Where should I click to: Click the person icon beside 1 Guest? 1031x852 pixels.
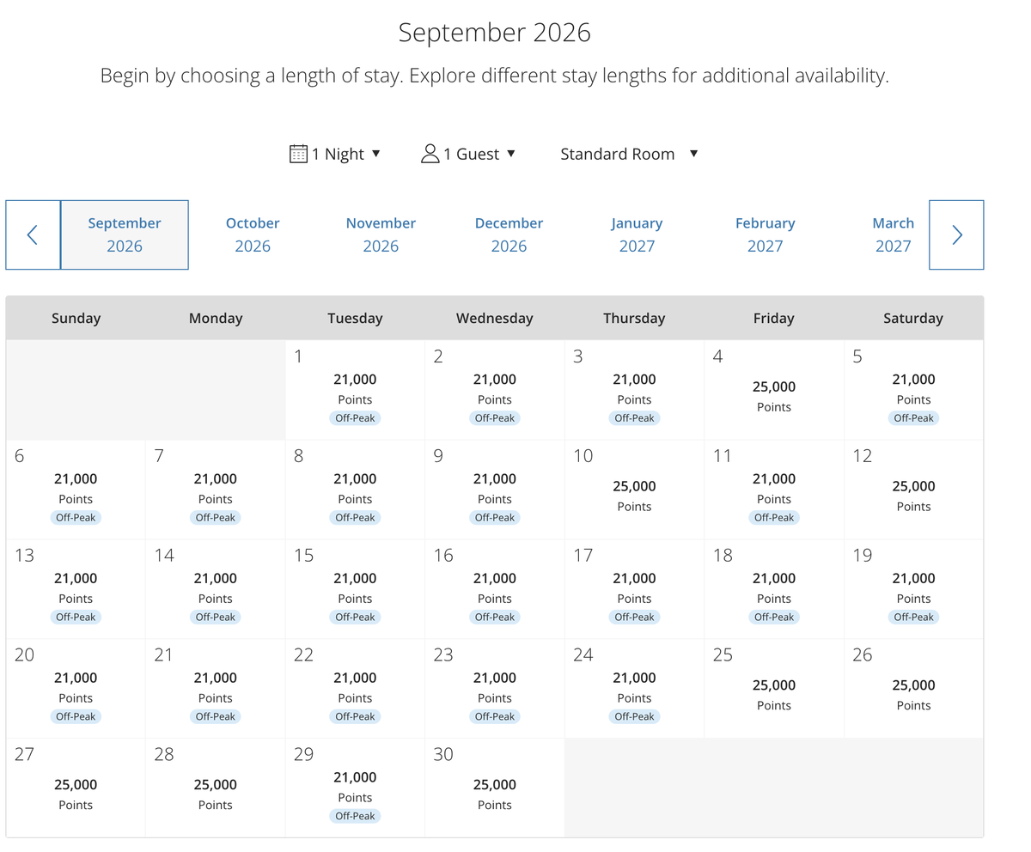pos(430,154)
